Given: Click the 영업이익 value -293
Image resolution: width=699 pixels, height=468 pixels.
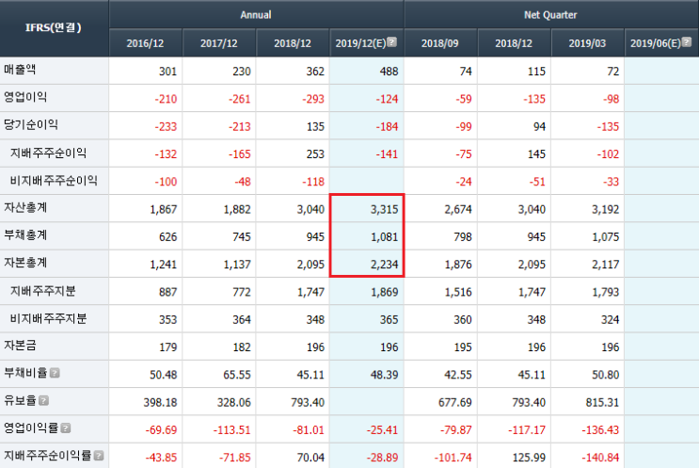Looking at the screenshot, I should pyautogui.click(x=313, y=99).
